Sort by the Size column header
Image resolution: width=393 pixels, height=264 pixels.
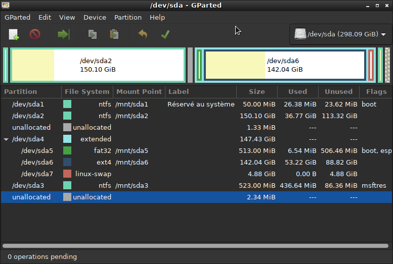click(x=257, y=91)
